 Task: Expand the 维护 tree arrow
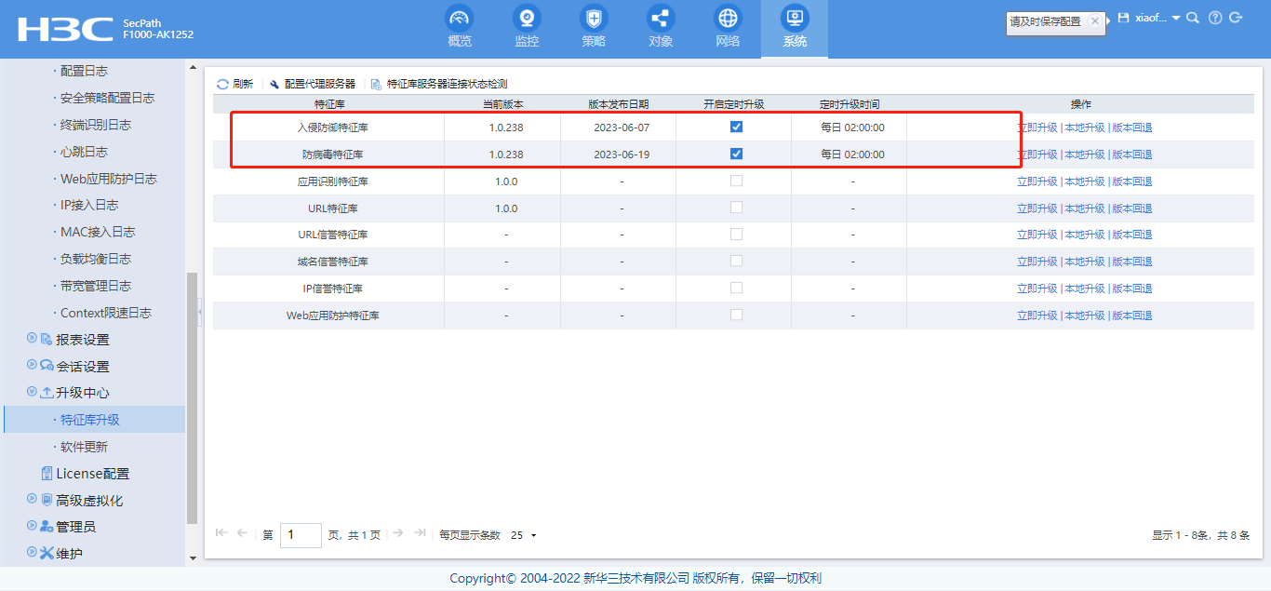click(x=32, y=553)
